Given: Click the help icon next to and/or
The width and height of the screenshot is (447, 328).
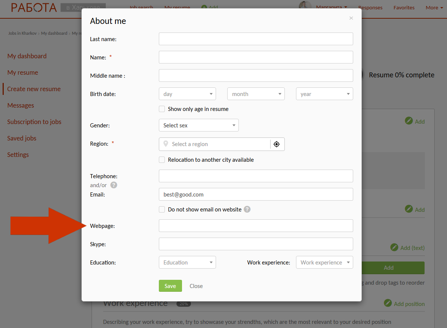Looking at the screenshot, I should pyautogui.click(x=114, y=185).
